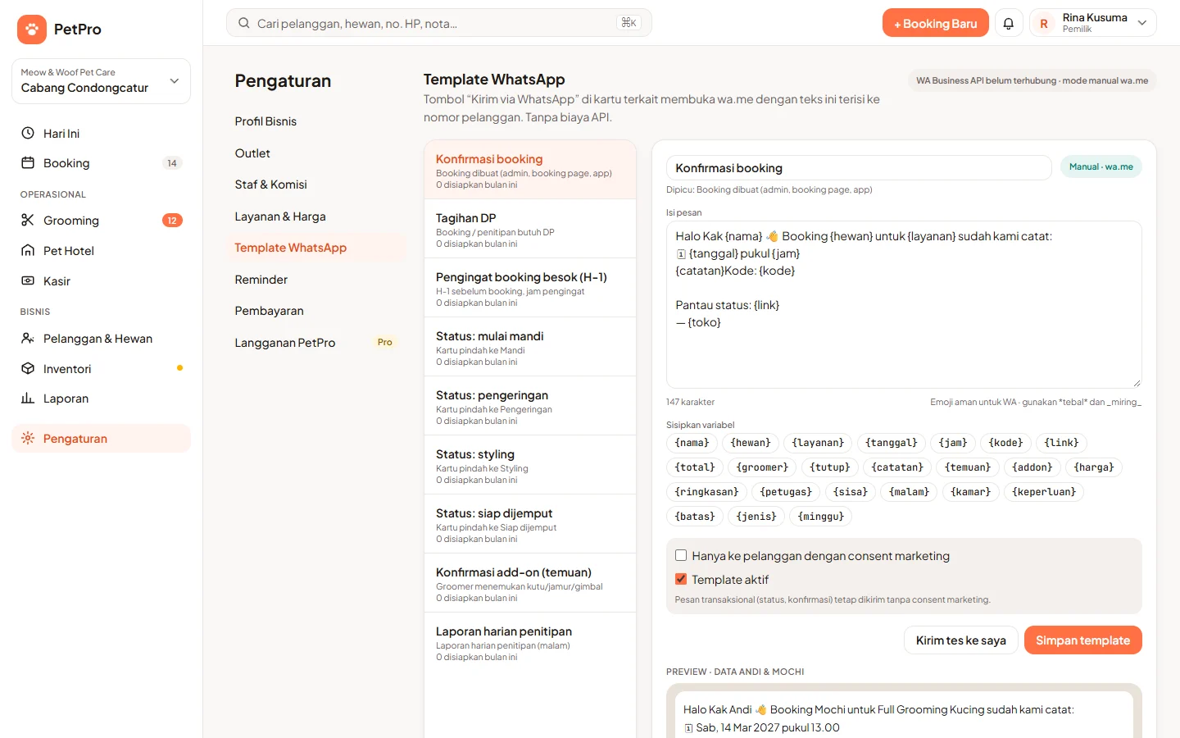Click the PetPro paw logo
Screen dimensions: 1180x738
[x=32, y=30]
